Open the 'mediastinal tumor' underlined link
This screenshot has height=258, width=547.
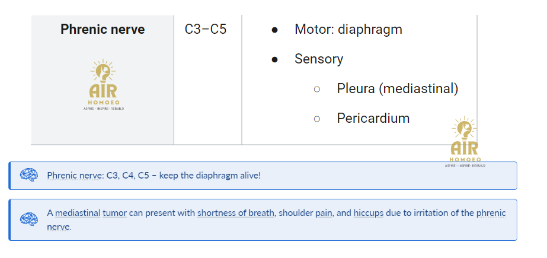tap(91, 213)
